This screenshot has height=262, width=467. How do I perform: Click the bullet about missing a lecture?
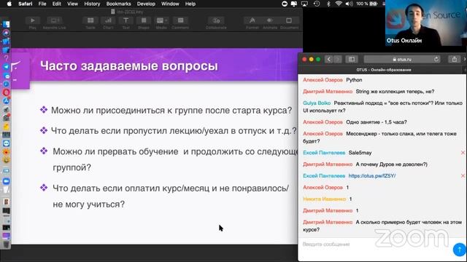click(x=174, y=131)
